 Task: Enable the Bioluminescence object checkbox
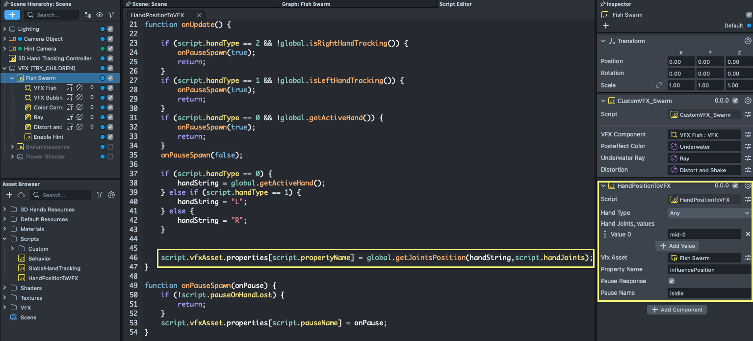click(110, 147)
